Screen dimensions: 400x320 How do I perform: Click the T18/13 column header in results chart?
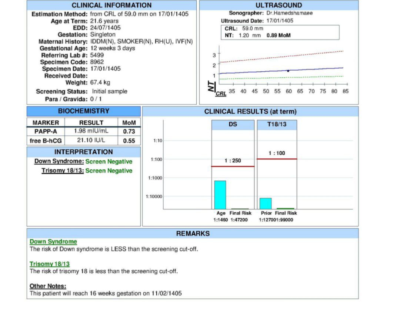(277, 125)
